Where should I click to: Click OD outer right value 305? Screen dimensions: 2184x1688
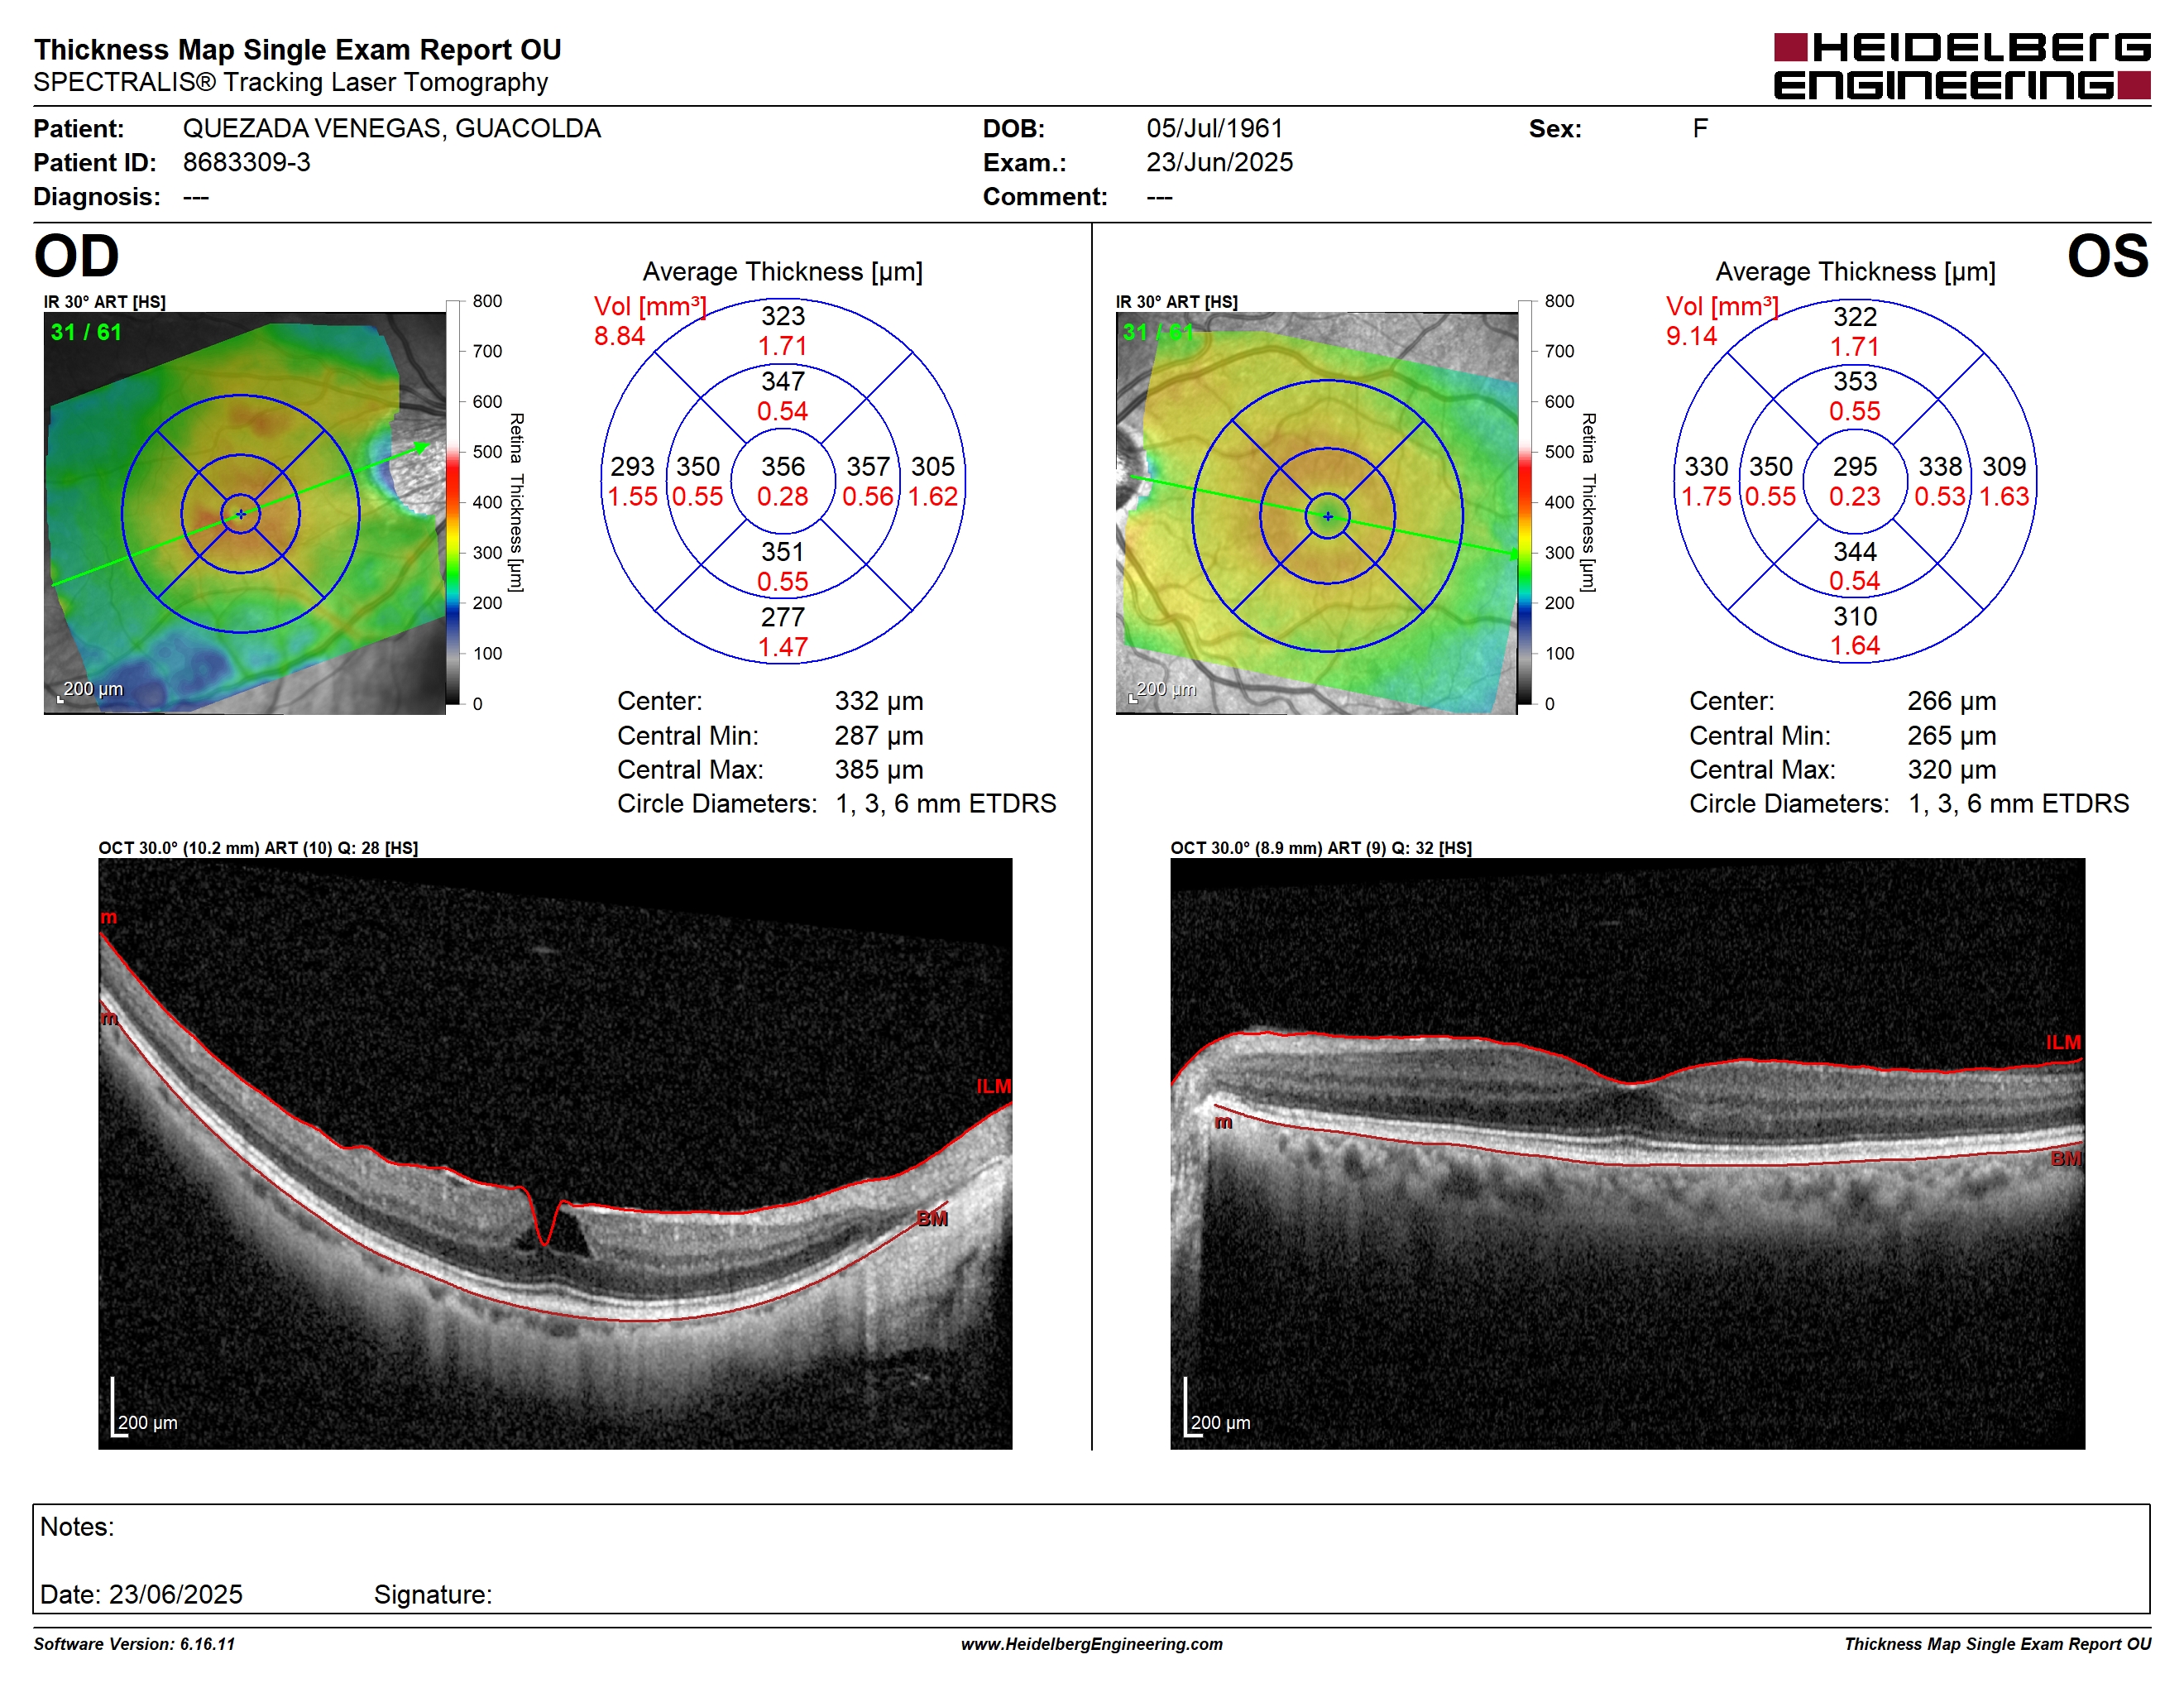pyautogui.click(x=933, y=466)
